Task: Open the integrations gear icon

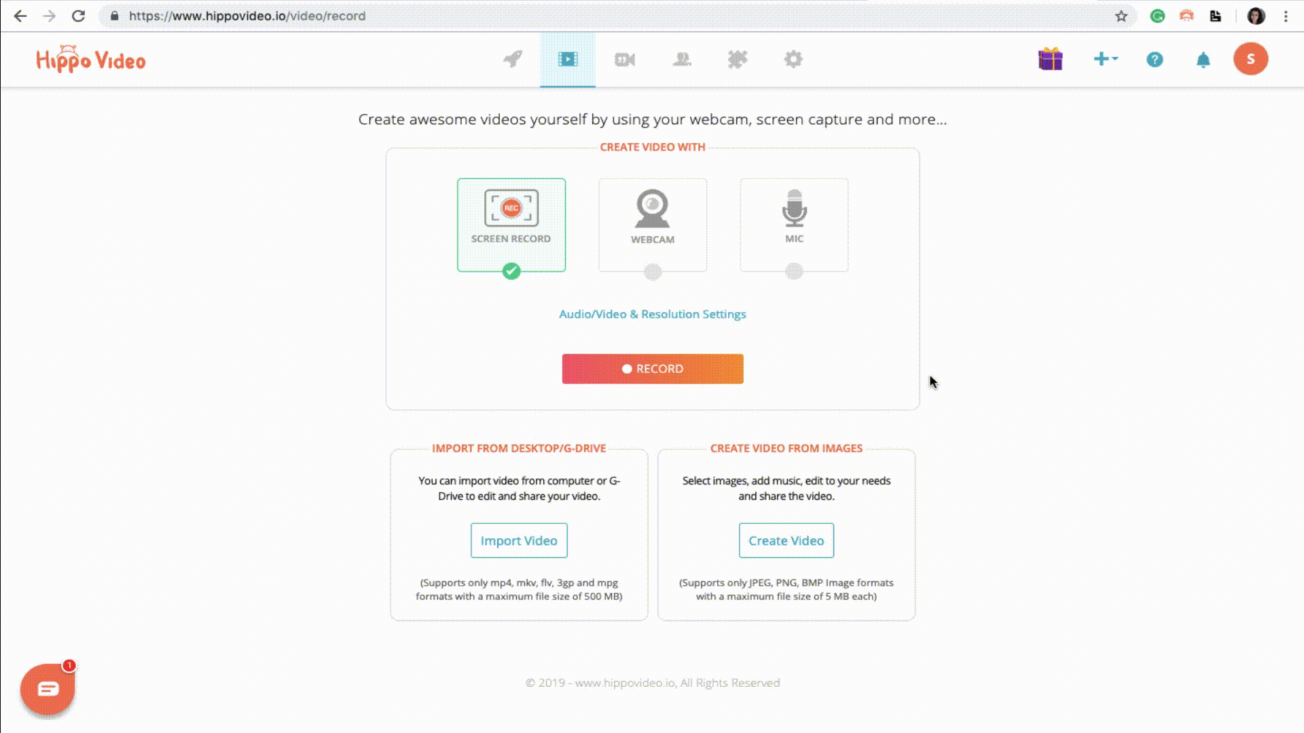Action: pyautogui.click(x=737, y=59)
